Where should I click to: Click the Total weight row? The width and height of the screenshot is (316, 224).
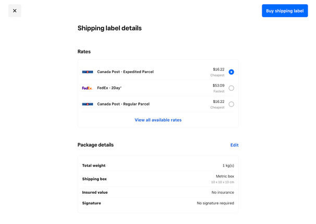click(158, 166)
